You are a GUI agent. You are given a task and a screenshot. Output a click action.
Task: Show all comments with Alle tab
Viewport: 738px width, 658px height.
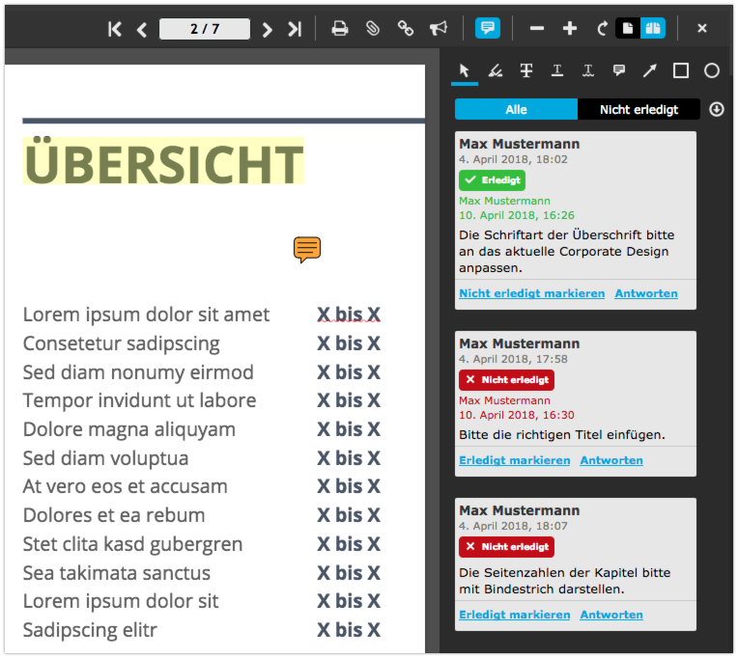click(x=516, y=109)
